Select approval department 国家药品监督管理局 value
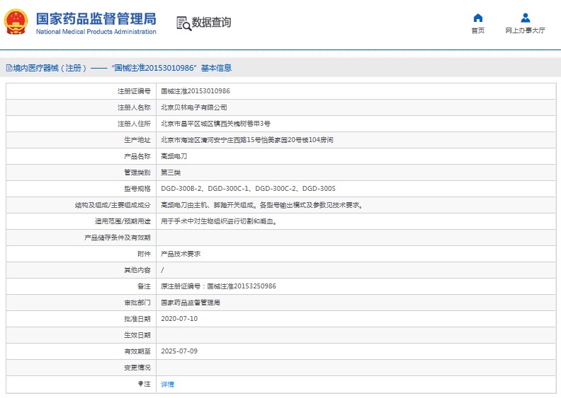 [191, 303]
